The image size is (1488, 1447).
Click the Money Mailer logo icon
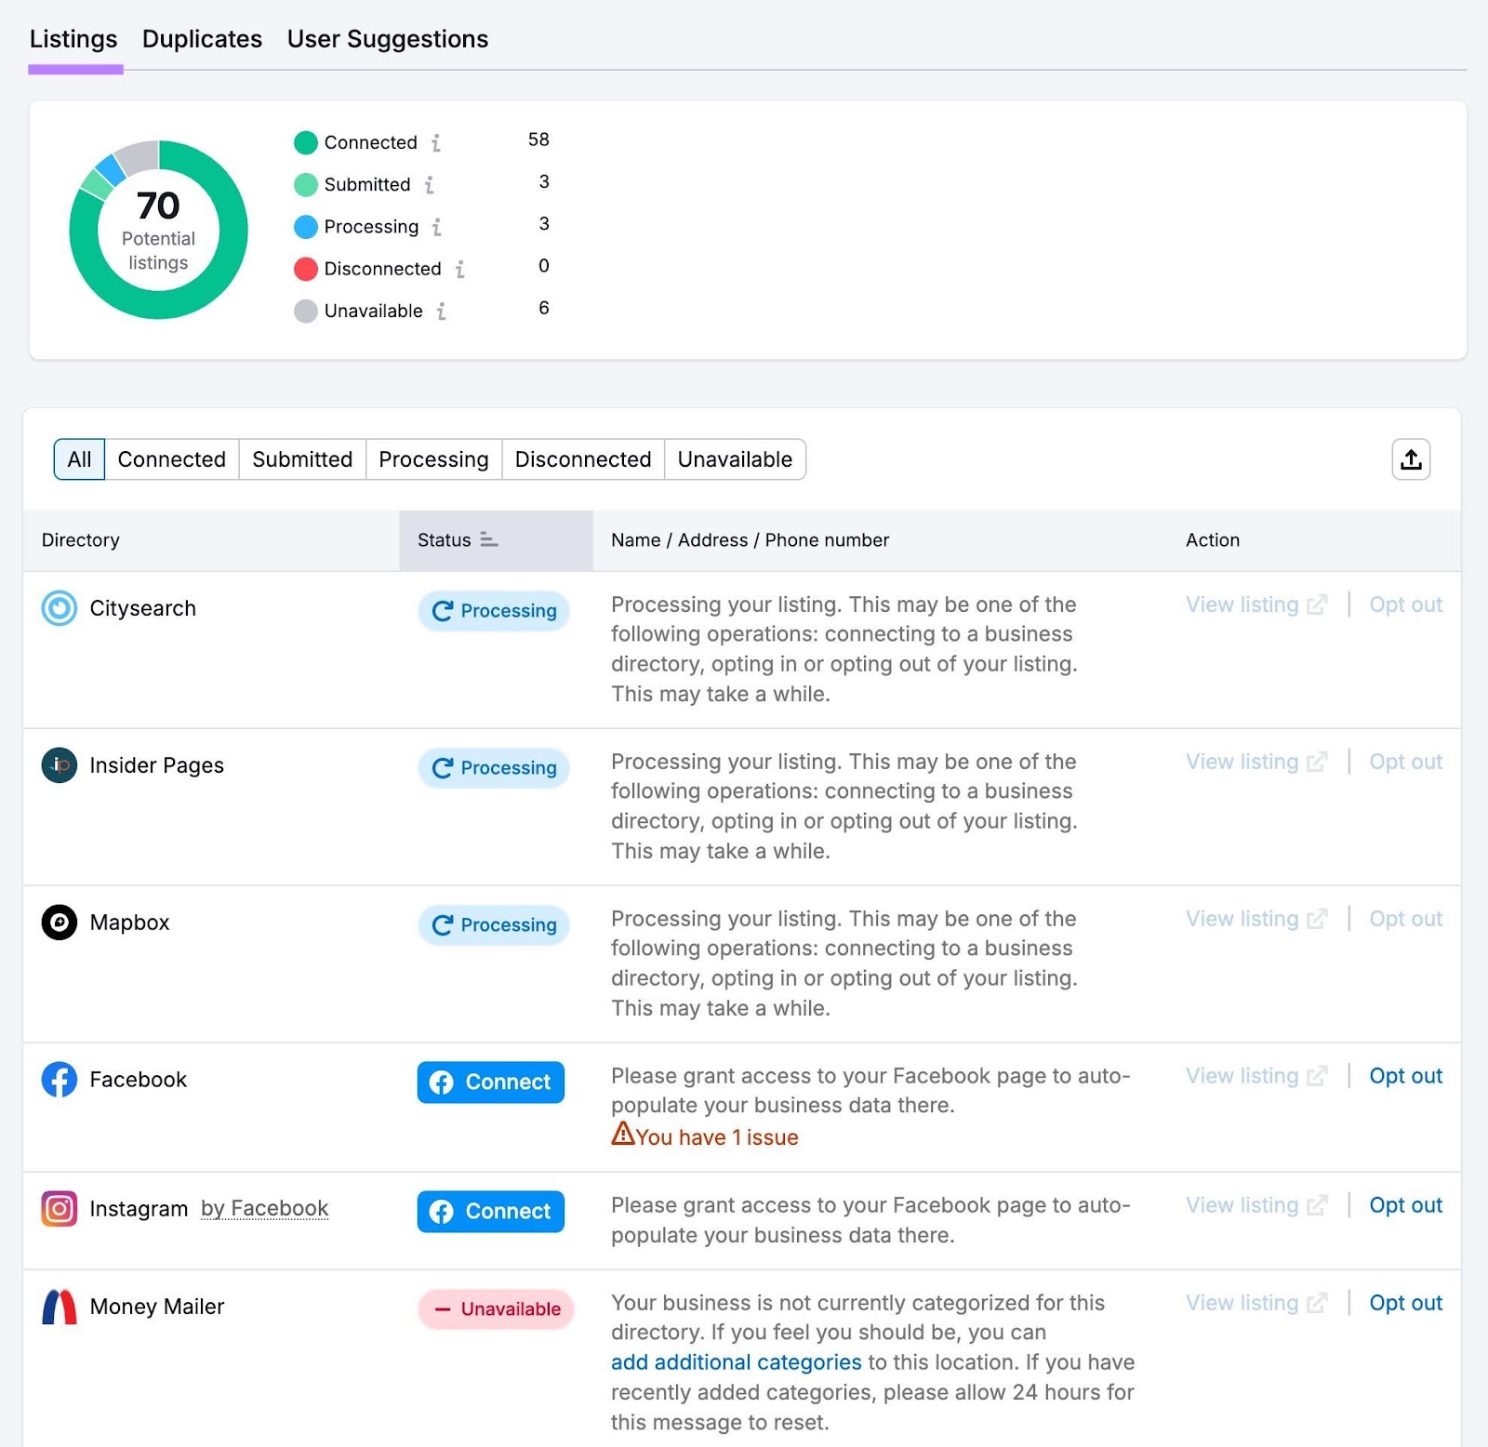(x=60, y=1307)
